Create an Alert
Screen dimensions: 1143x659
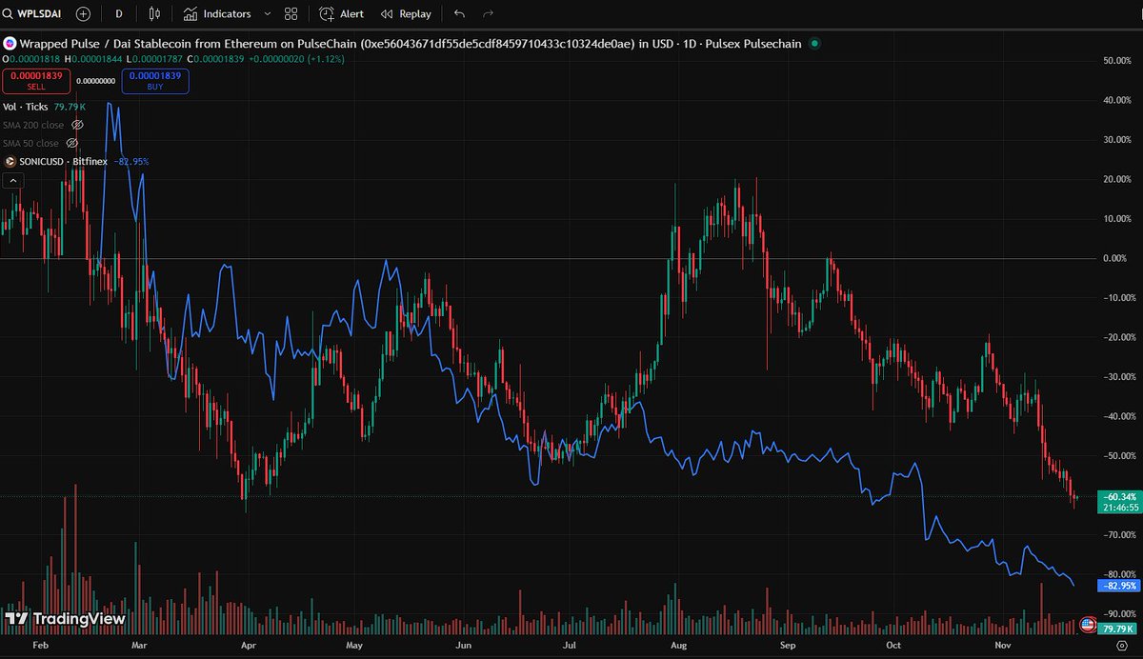coord(341,14)
